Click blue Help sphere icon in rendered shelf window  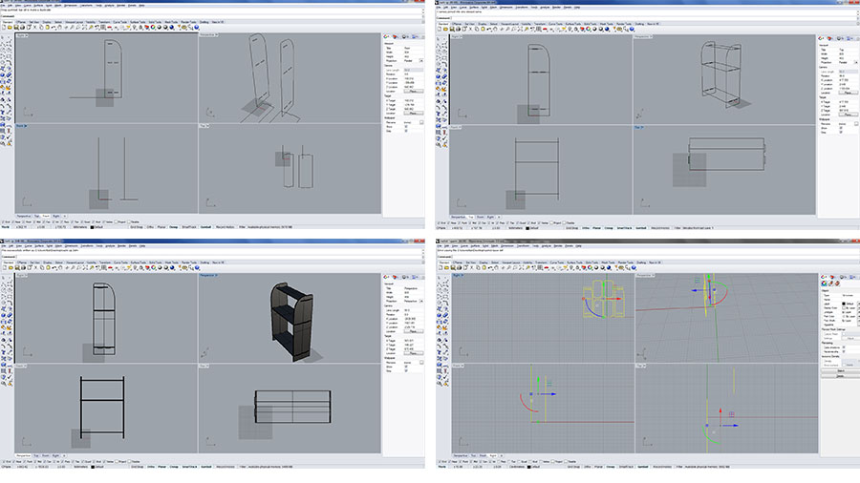[196, 268]
